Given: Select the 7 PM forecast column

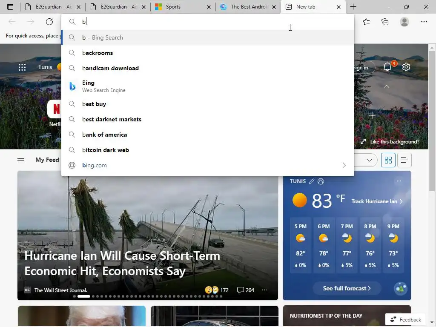Looking at the screenshot, I should tap(347, 246).
